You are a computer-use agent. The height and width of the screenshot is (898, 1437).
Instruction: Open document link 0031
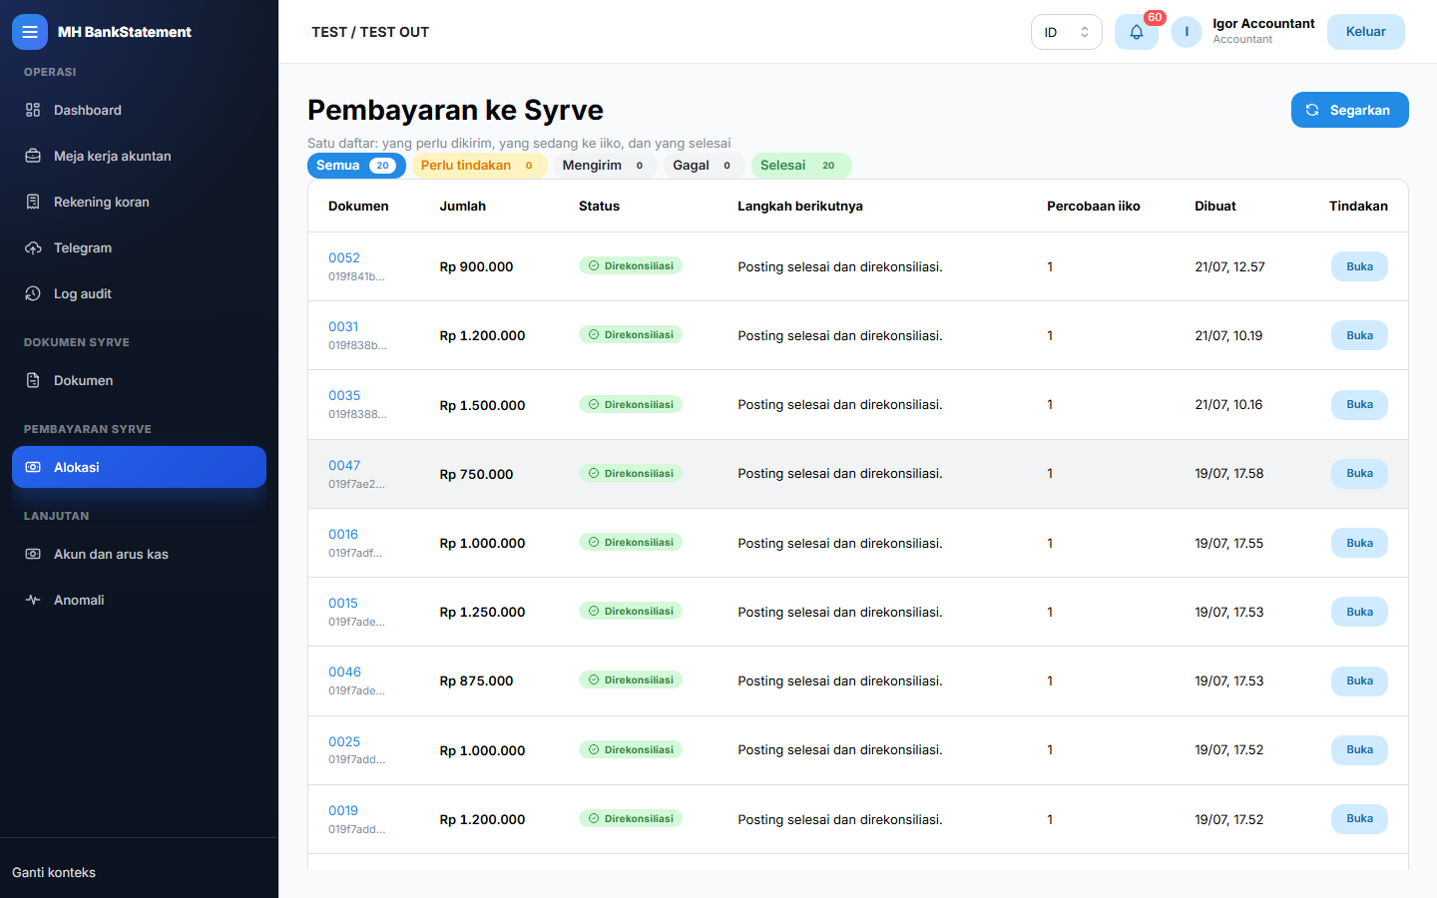click(x=343, y=326)
